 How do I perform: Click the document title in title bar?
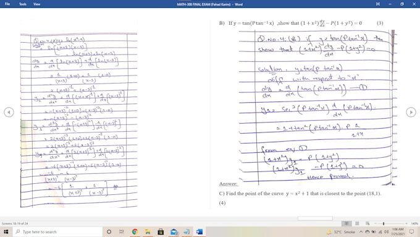tap(210, 4)
